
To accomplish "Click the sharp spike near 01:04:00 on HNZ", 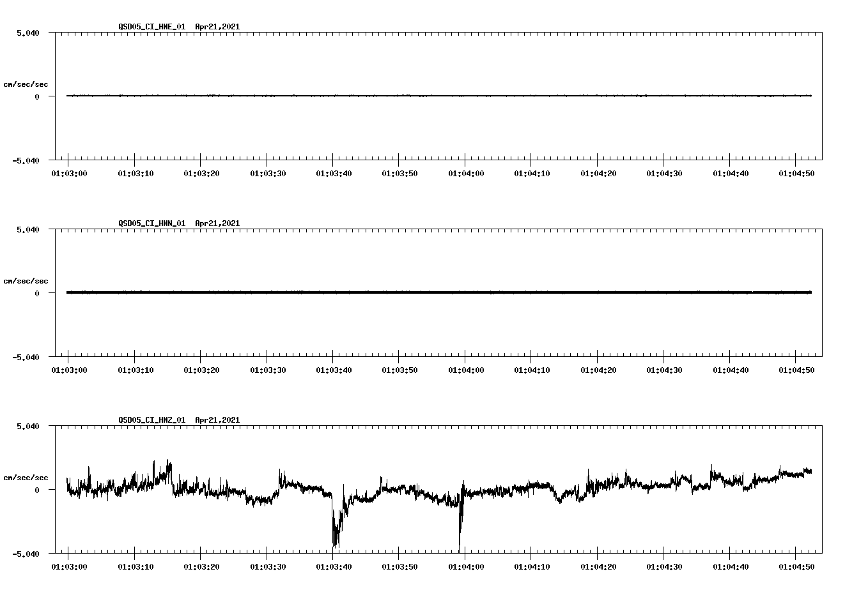I will [x=460, y=524].
